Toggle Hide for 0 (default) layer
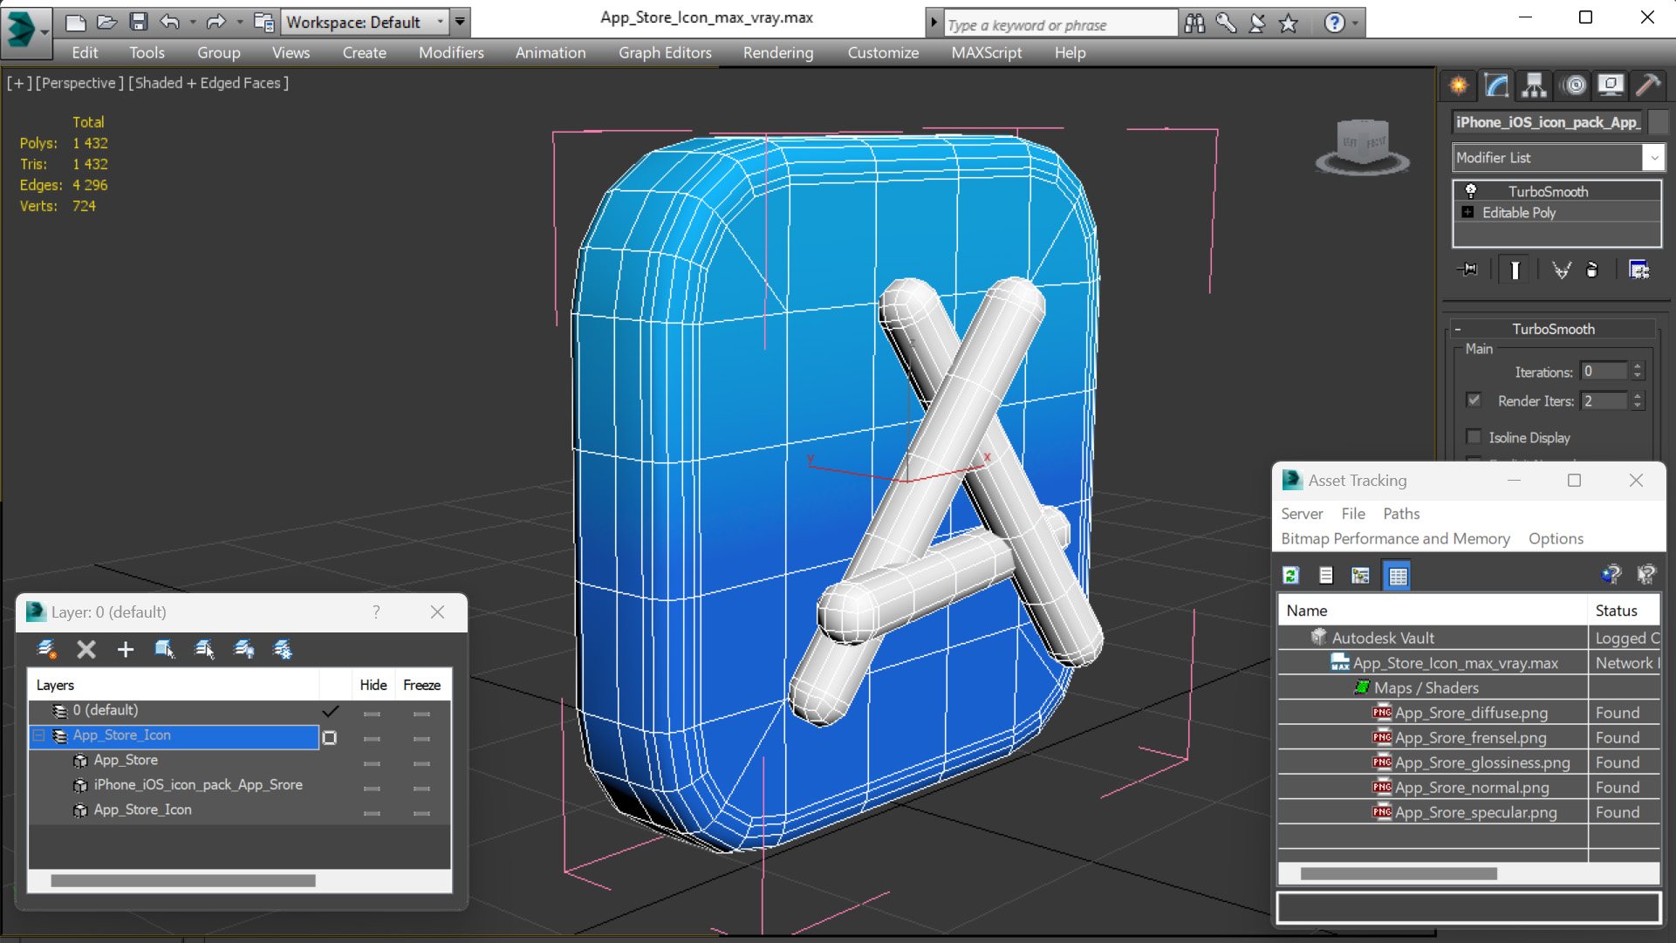 point(373,713)
